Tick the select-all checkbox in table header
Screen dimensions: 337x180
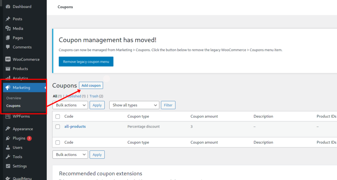click(x=58, y=116)
